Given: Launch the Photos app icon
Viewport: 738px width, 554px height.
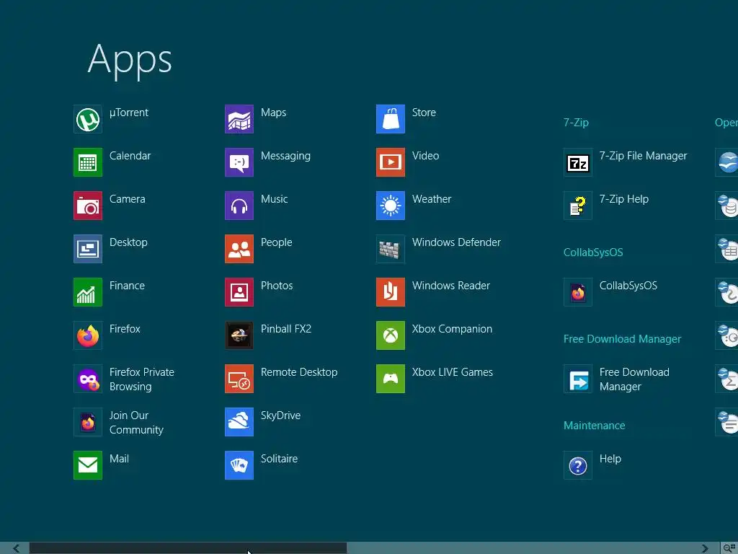Looking at the screenshot, I should (239, 292).
